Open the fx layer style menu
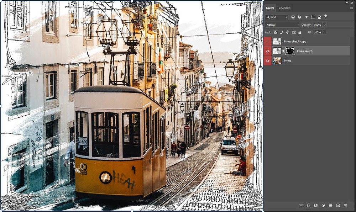 tap(308, 205)
